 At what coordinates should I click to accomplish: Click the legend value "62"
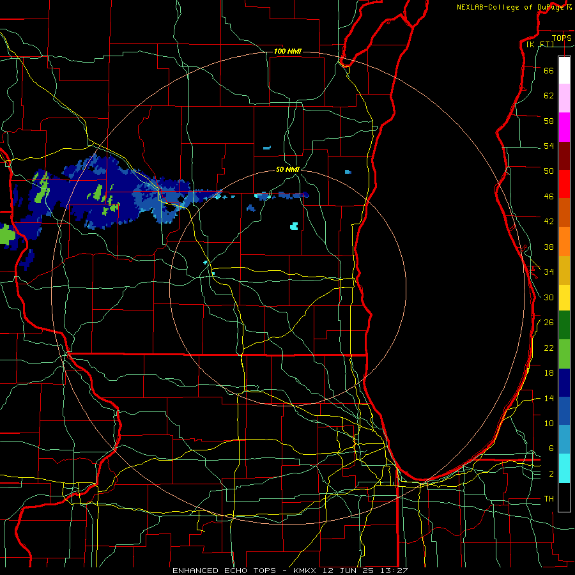tap(549, 96)
